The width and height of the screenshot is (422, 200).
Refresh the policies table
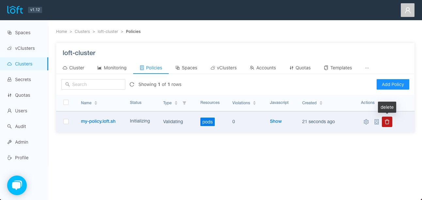point(132,84)
